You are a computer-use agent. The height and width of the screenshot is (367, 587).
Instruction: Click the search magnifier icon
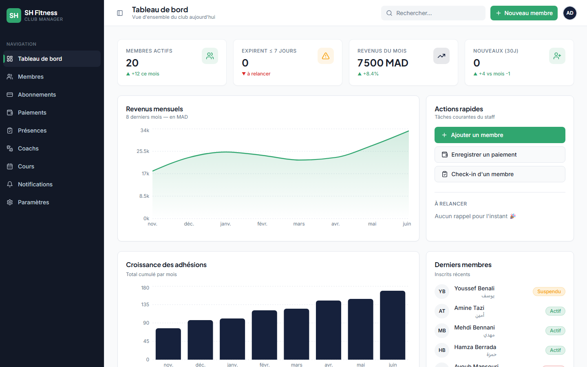[x=389, y=13]
